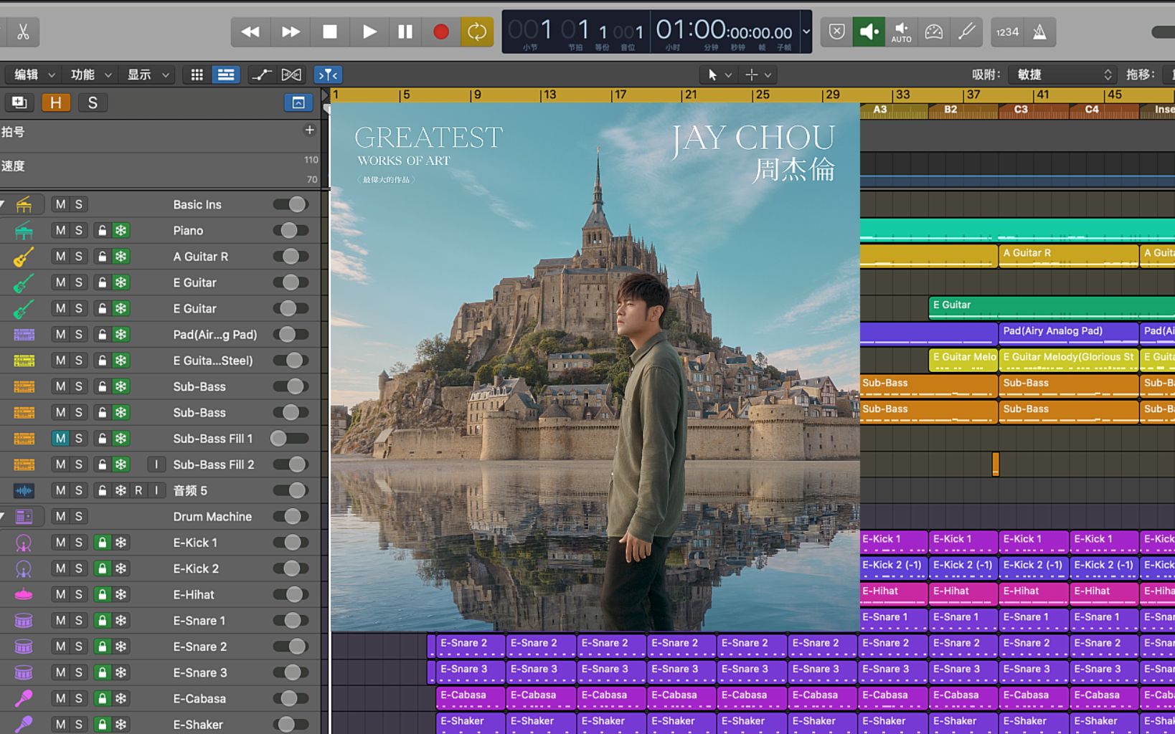Click bar 33 on the ruler
1175x734 pixels.
coord(902,95)
